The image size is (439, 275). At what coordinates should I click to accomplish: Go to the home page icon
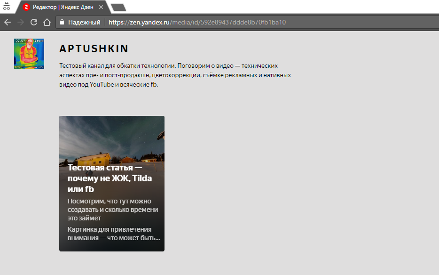tap(47, 22)
